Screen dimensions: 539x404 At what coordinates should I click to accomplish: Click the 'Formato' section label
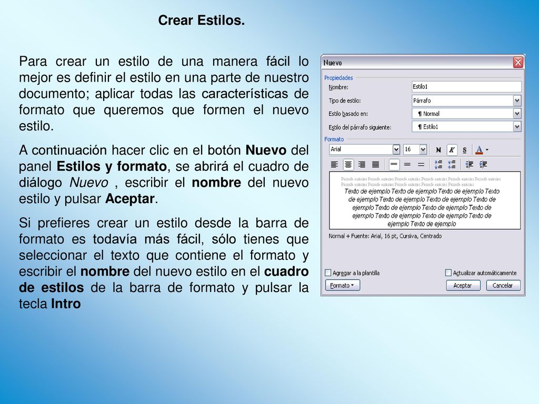pos(334,139)
